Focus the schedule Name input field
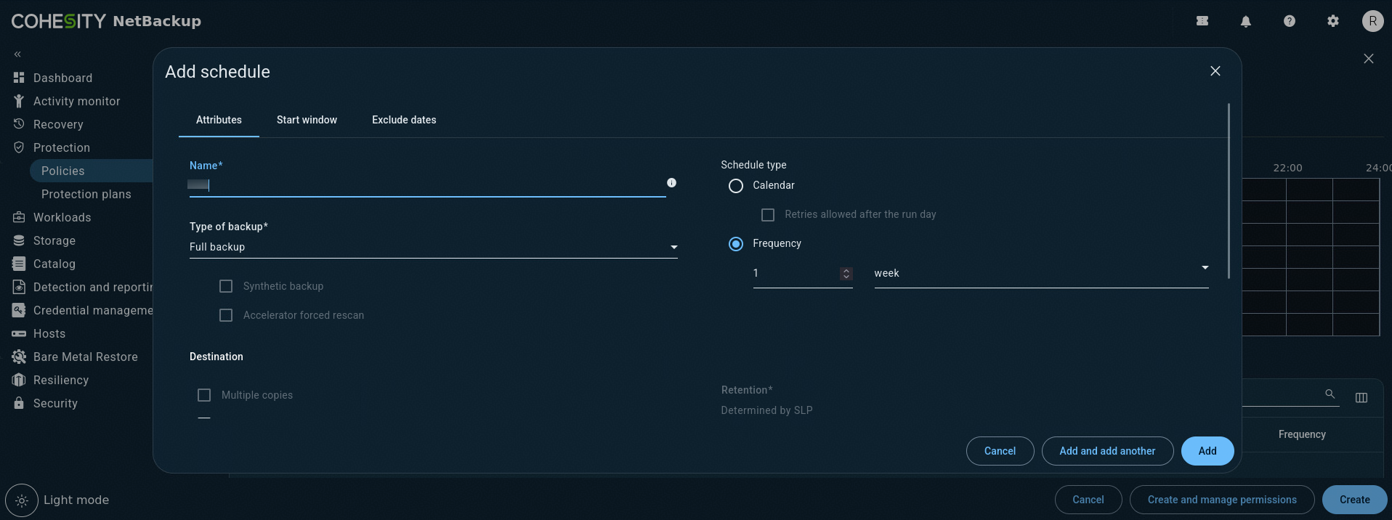 pos(427,185)
